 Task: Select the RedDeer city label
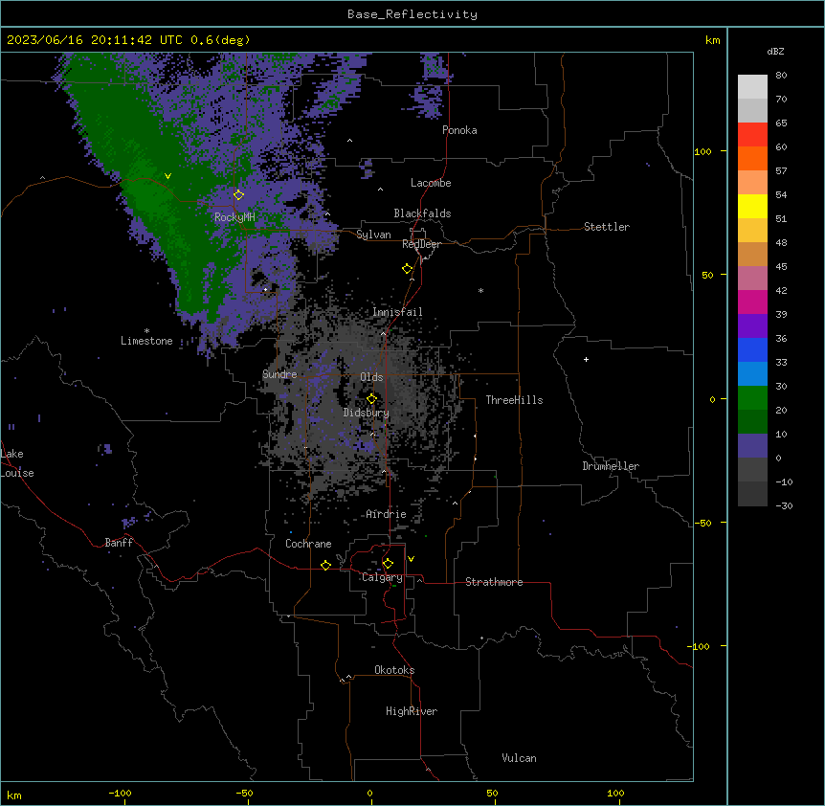421,244
